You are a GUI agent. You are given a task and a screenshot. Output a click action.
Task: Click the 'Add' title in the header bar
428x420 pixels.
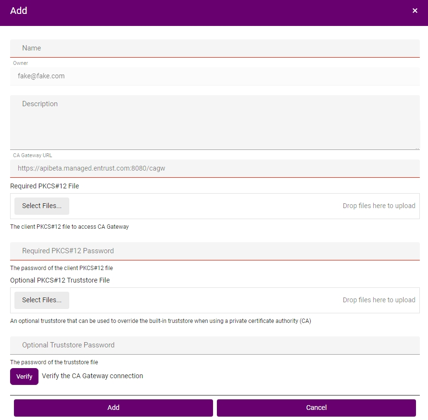coord(19,11)
